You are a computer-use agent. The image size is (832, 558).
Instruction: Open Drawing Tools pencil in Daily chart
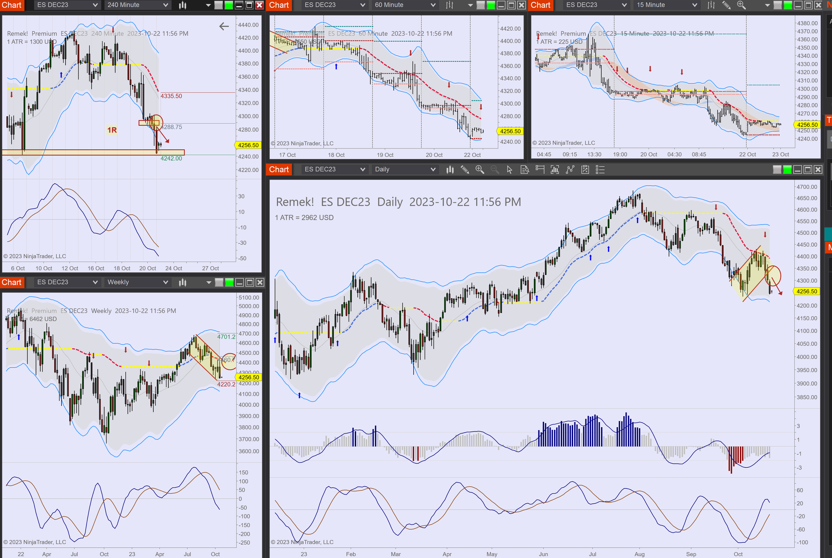465,170
